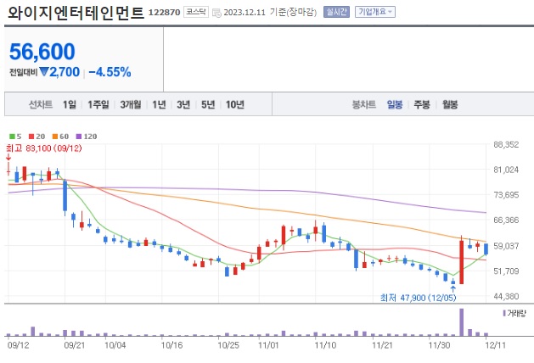Click the 최저 47,900 (12/05) low marker

[418, 298]
